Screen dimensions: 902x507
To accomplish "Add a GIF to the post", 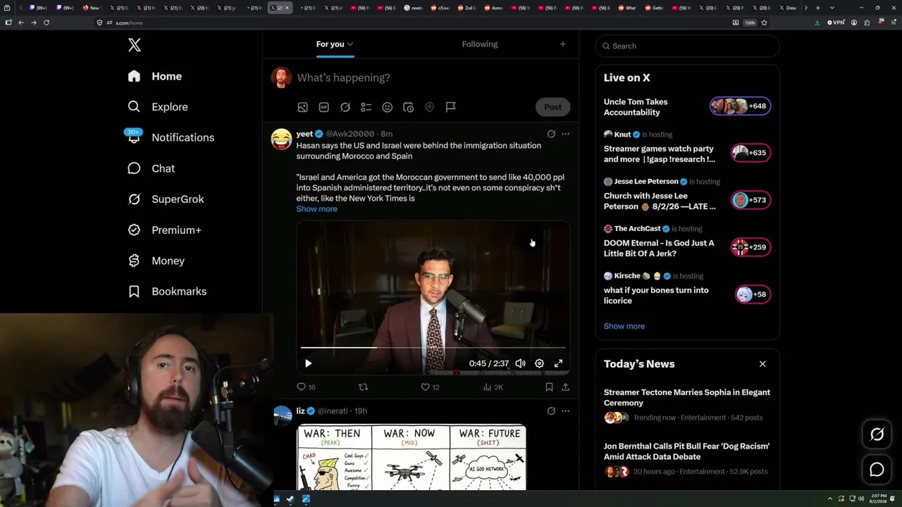I will (x=323, y=107).
